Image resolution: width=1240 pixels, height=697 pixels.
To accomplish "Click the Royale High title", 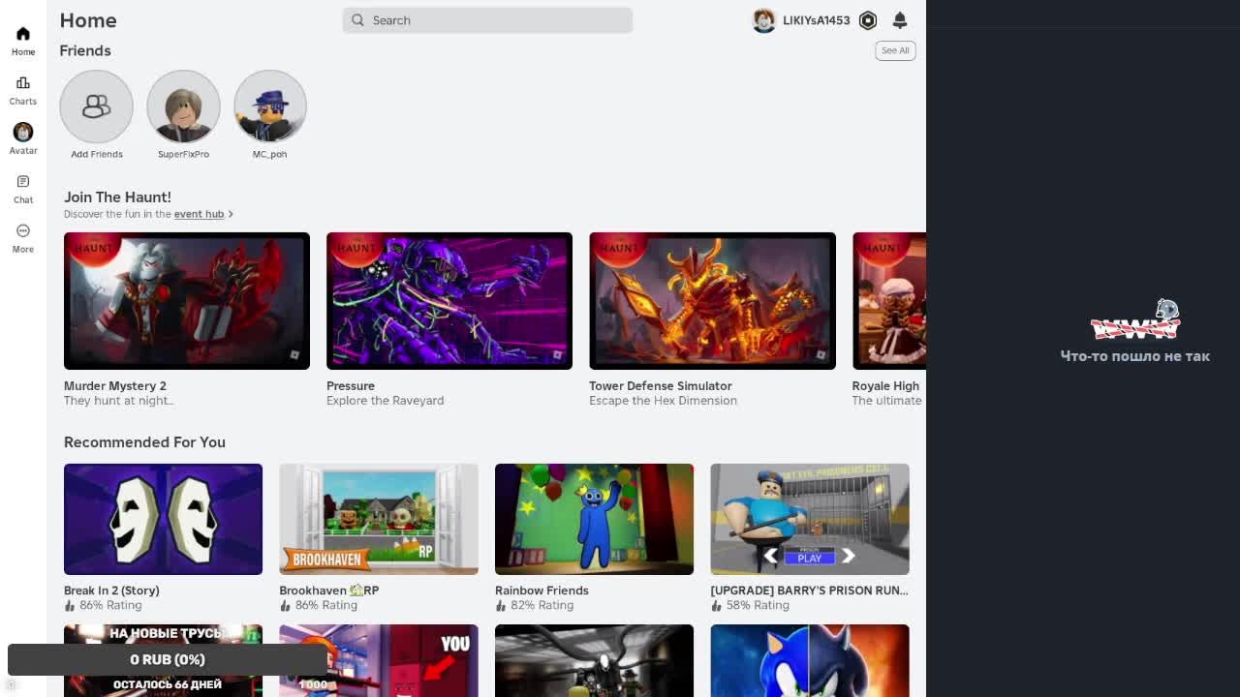I will point(885,385).
